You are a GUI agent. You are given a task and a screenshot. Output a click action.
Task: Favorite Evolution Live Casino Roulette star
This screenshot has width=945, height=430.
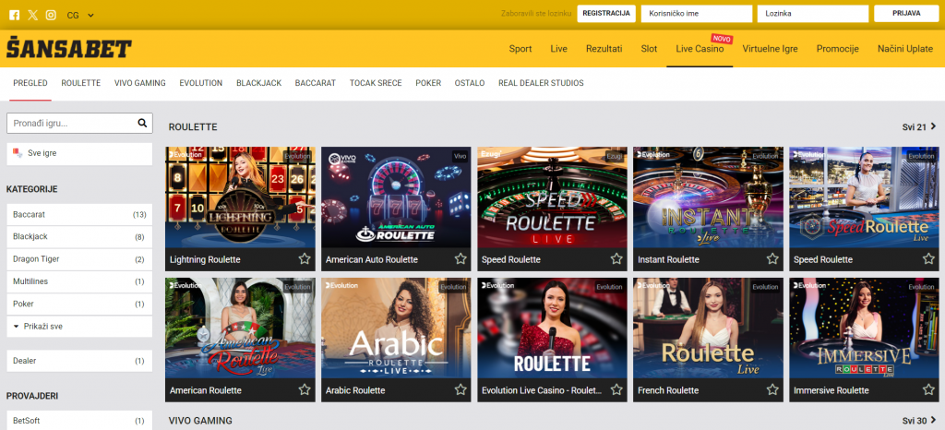click(616, 389)
